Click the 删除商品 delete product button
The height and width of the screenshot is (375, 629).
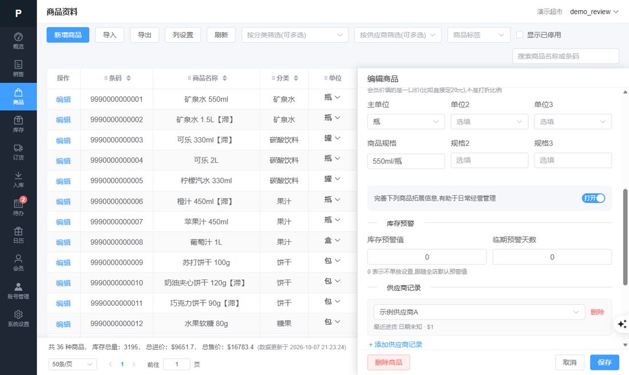click(x=388, y=362)
